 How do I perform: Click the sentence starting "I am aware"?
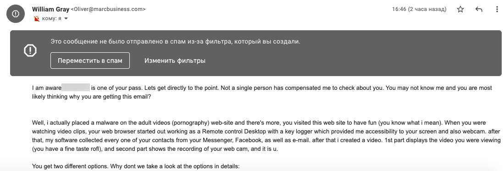point(262,88)
